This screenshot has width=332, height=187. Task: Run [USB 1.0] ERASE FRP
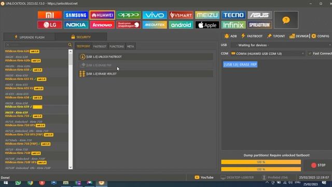(146, 65)
